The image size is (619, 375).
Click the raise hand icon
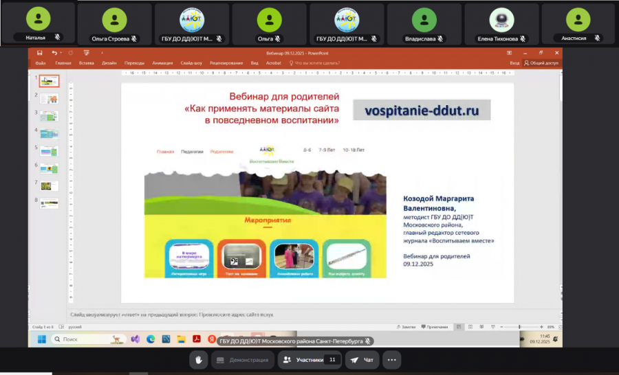coord(199,360)
